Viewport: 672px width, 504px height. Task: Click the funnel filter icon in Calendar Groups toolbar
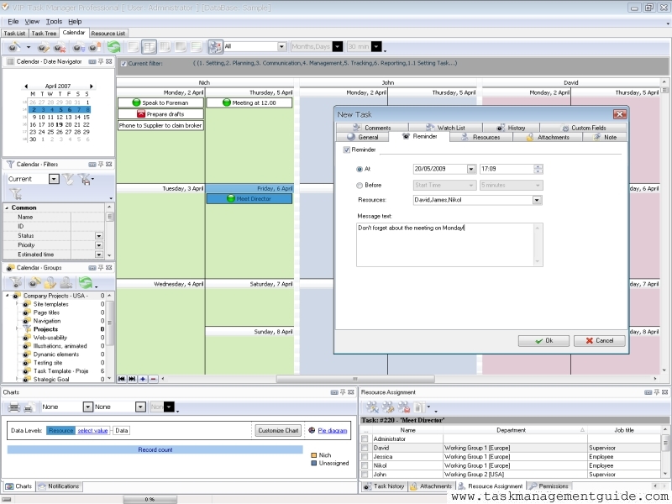pyautogui.click(x=16, y=282)
